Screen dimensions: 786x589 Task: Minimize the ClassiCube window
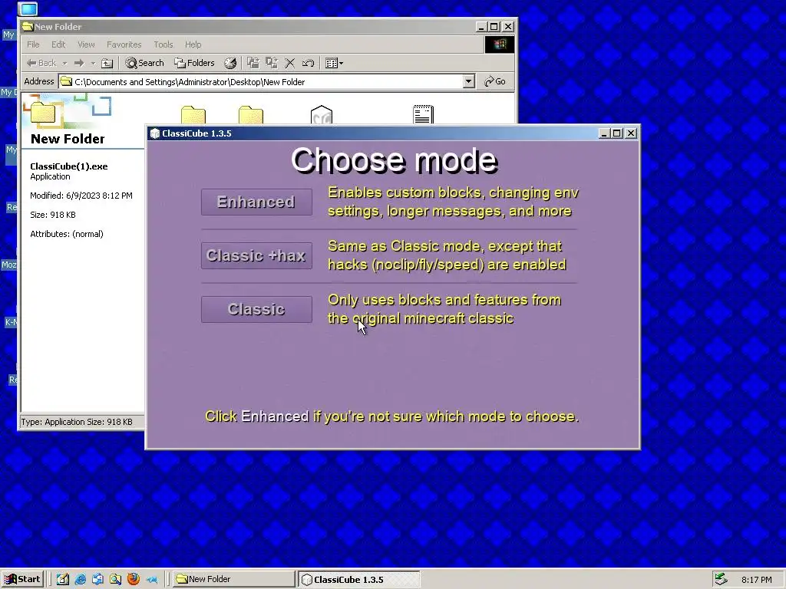coord(604,133)
